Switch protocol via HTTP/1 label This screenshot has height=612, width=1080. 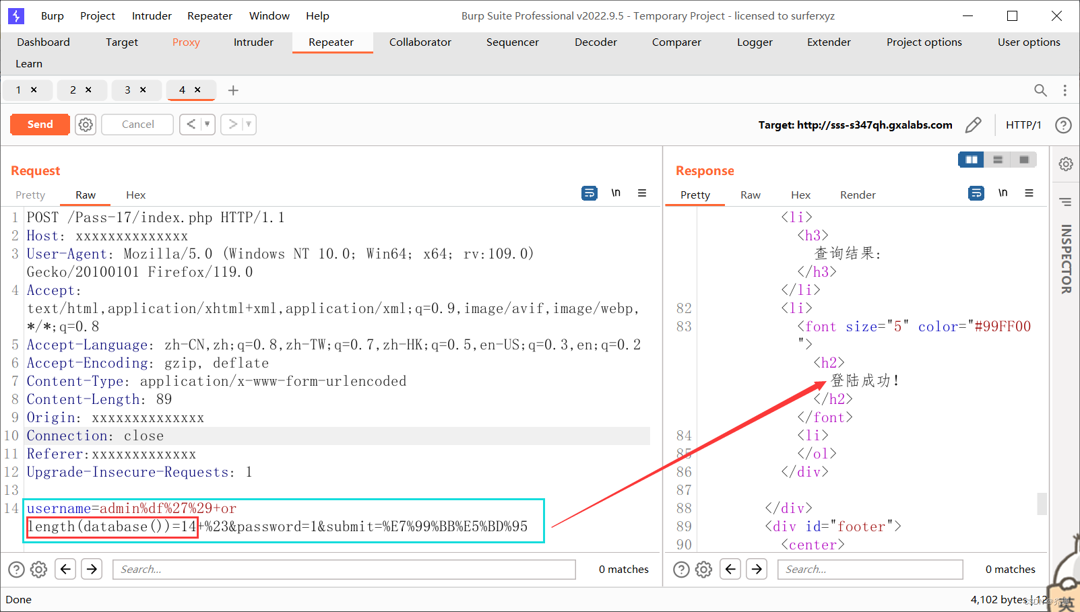[x=1023, y=125]
